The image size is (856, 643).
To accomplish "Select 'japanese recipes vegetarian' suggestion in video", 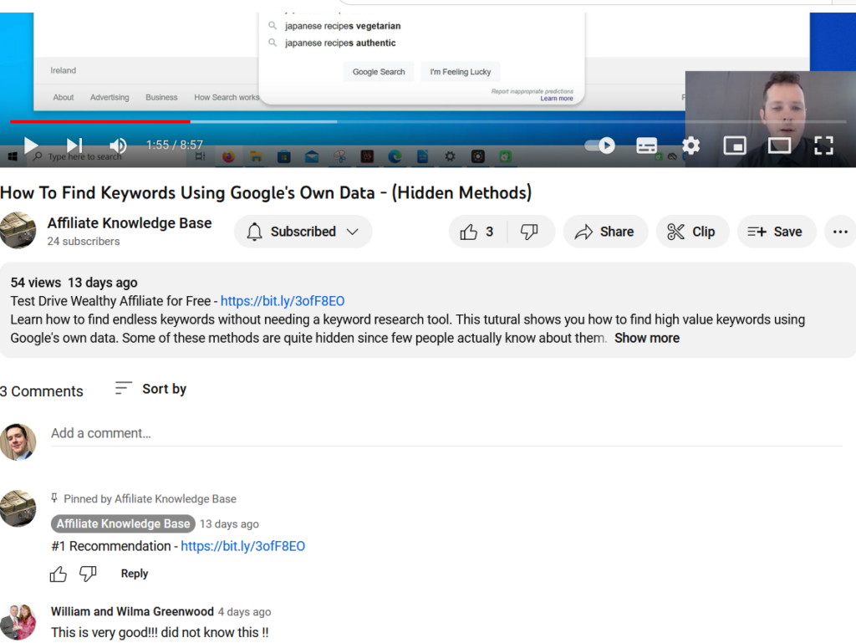I will (x=342, y=26).
